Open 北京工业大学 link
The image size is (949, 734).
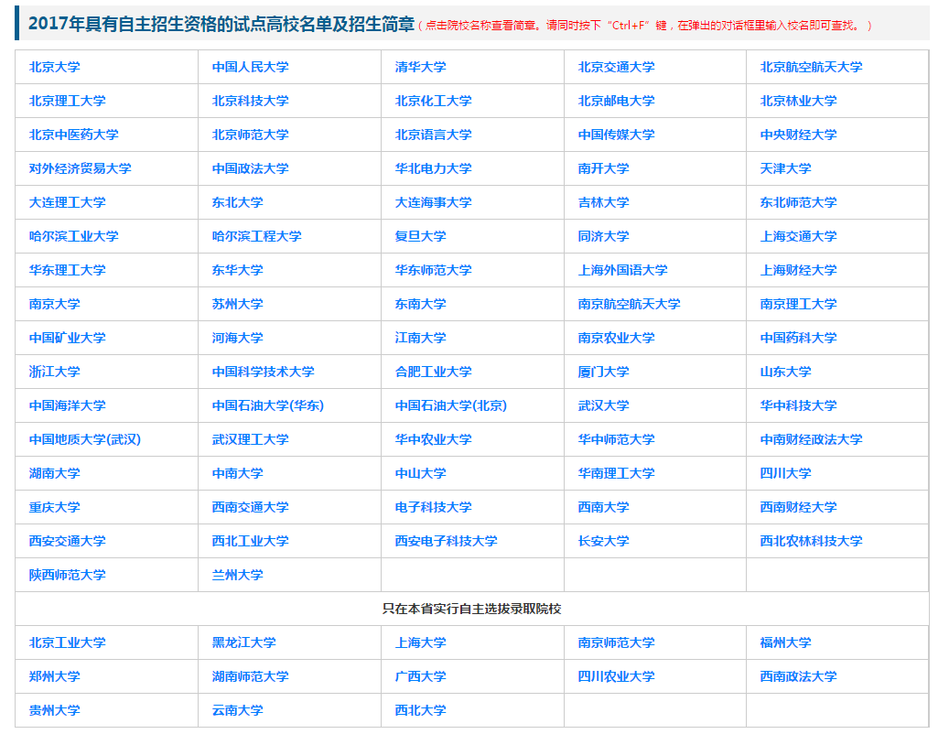[67, 643]
